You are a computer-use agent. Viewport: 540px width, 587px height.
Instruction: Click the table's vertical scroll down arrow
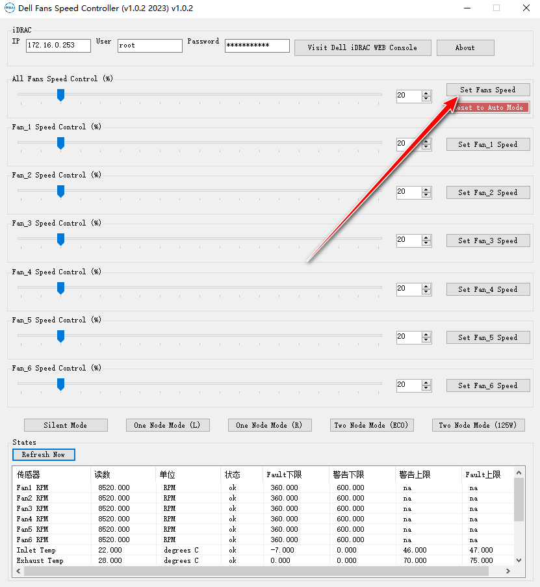[519, 560]
